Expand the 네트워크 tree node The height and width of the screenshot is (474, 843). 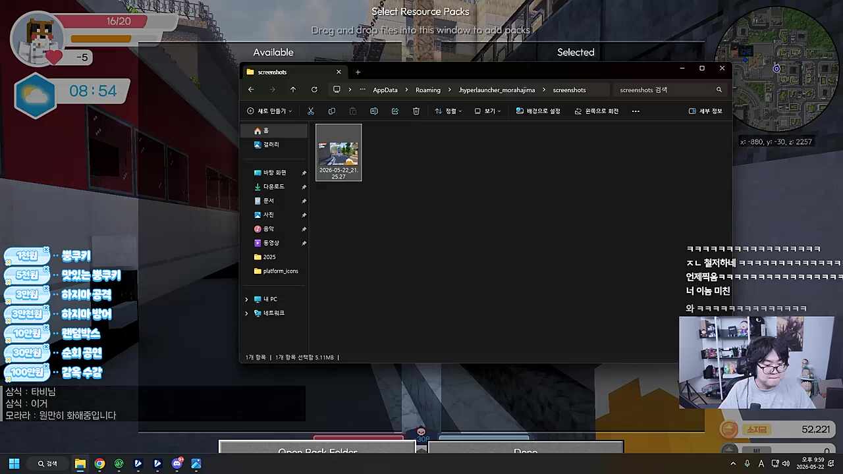[247, 313]
